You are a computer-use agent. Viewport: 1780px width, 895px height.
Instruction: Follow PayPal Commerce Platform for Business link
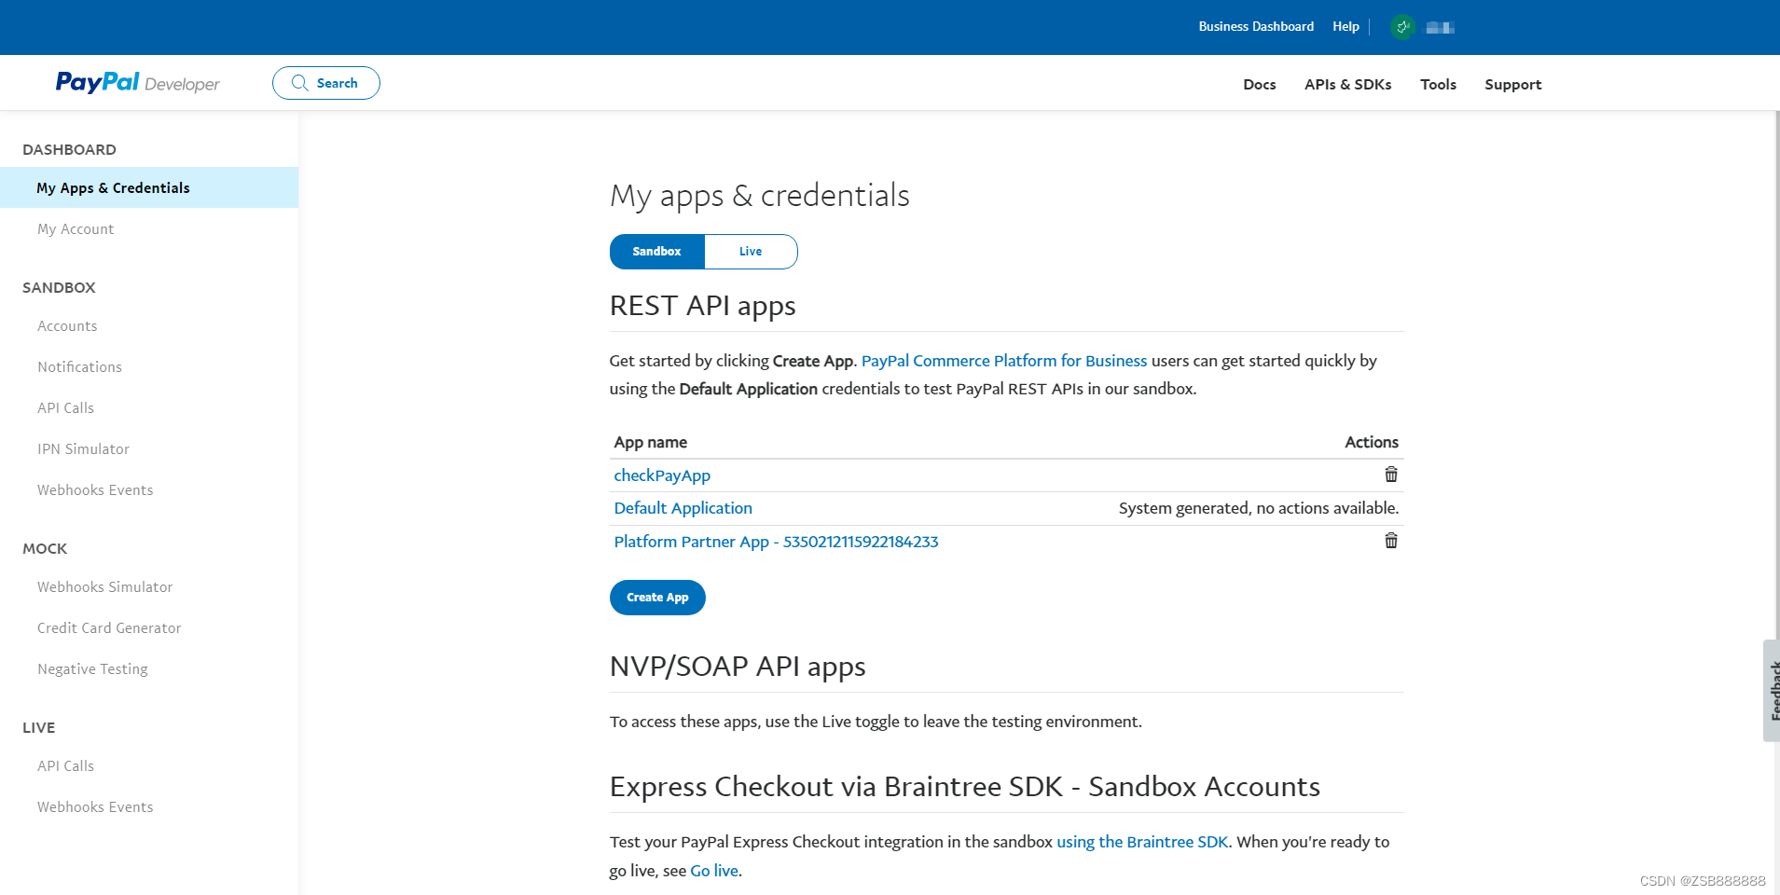1004,361
